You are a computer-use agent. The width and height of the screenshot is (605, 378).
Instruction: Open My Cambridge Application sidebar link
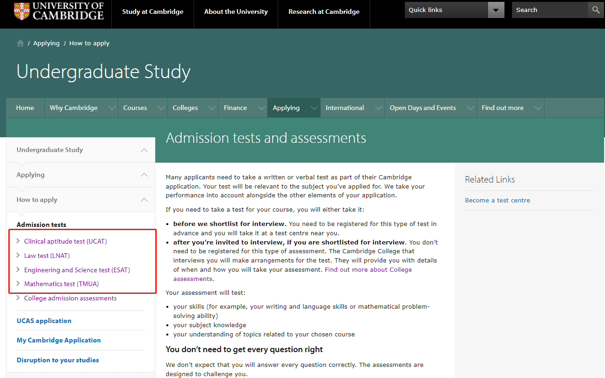[x=59, y=340]
